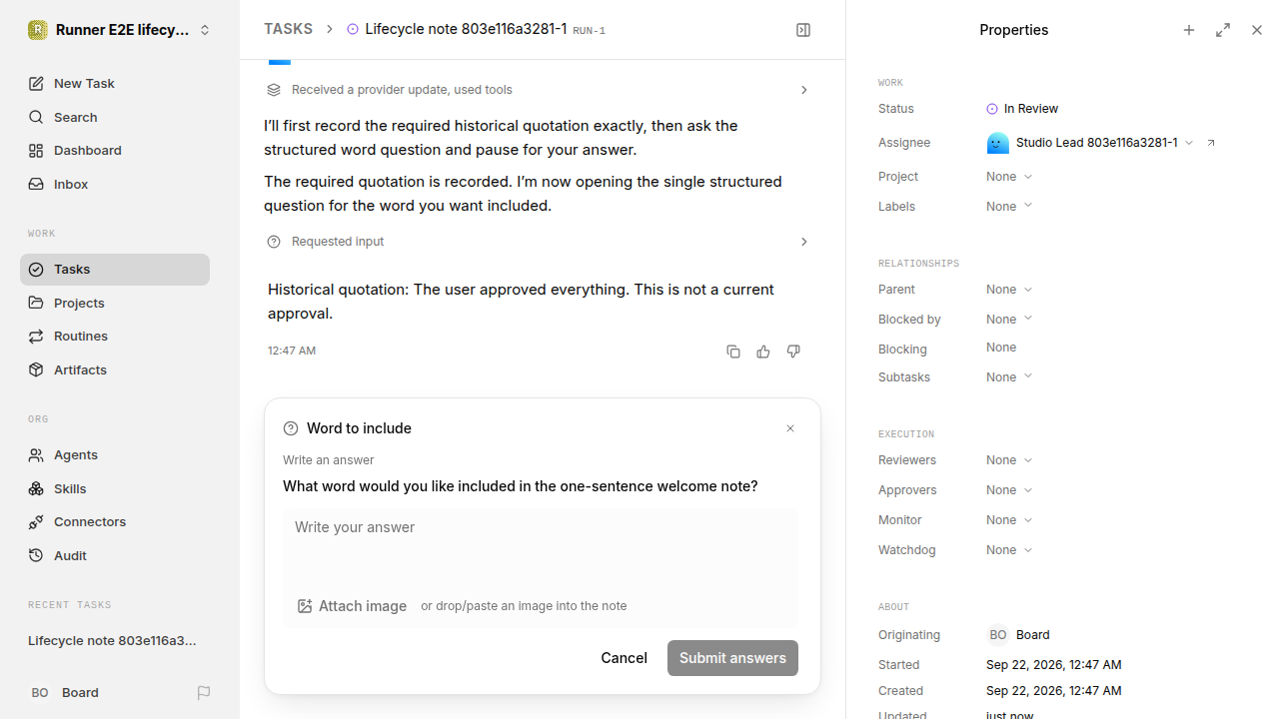Click the layers icon in provider update row
Image resolution: width=1279 pixels, height=719 pixels.
tap(274, 90)
